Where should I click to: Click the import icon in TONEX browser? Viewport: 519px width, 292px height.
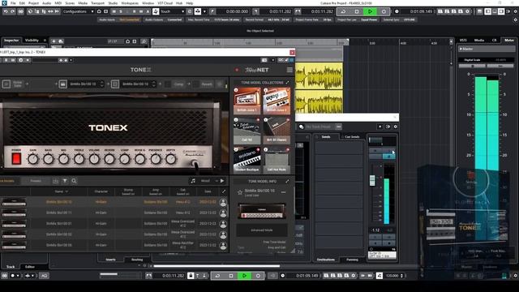pos(55,181)
